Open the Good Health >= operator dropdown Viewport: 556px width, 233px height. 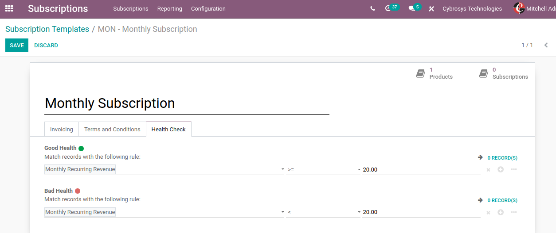point(323,169)
